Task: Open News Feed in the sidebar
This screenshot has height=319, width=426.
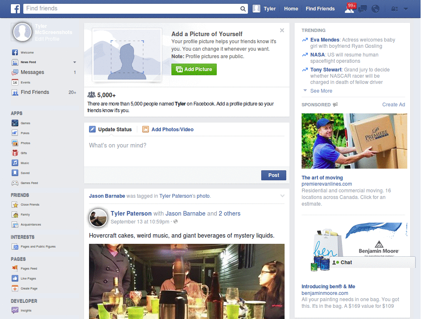Action: (x=28, y=62)
